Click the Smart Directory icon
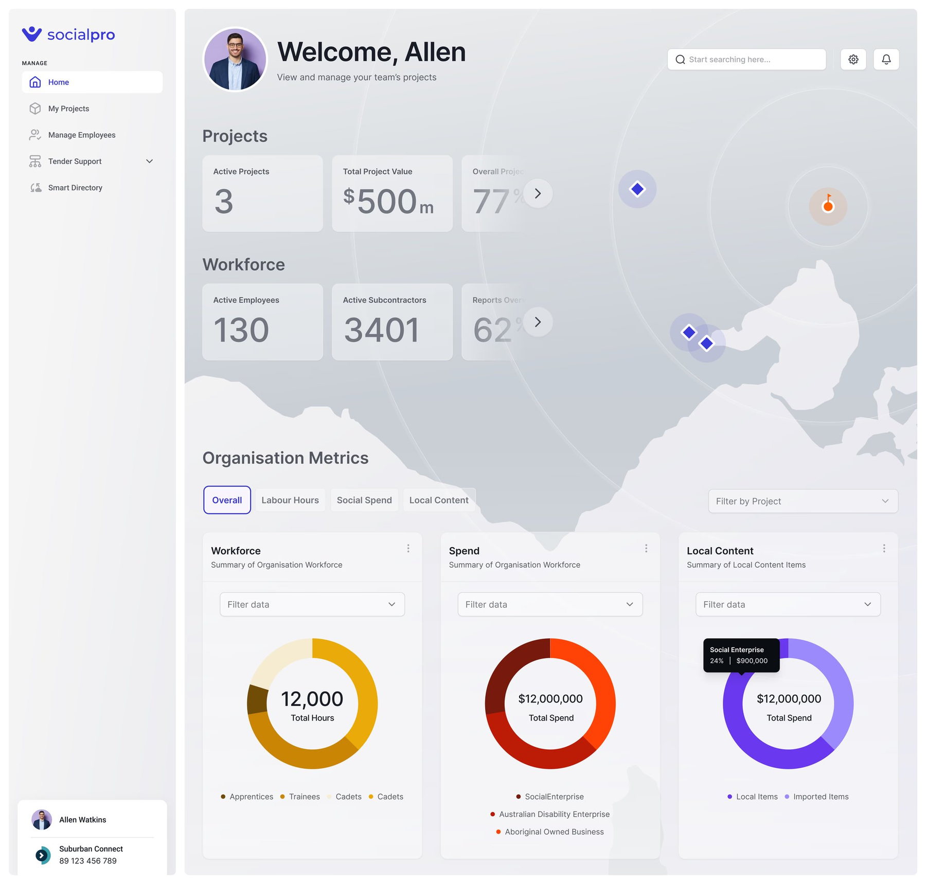The width and height of the screenshot is (926, 884). 35,188
